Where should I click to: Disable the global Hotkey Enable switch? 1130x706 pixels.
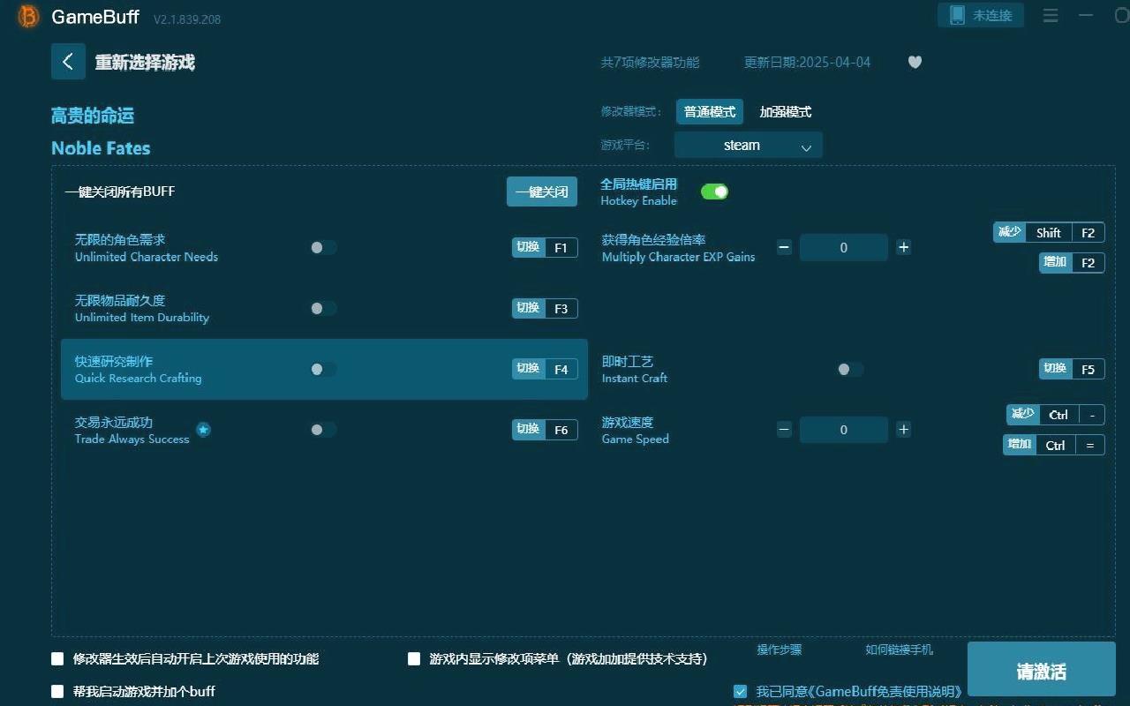pyautogui.click(x=714, y=192)
